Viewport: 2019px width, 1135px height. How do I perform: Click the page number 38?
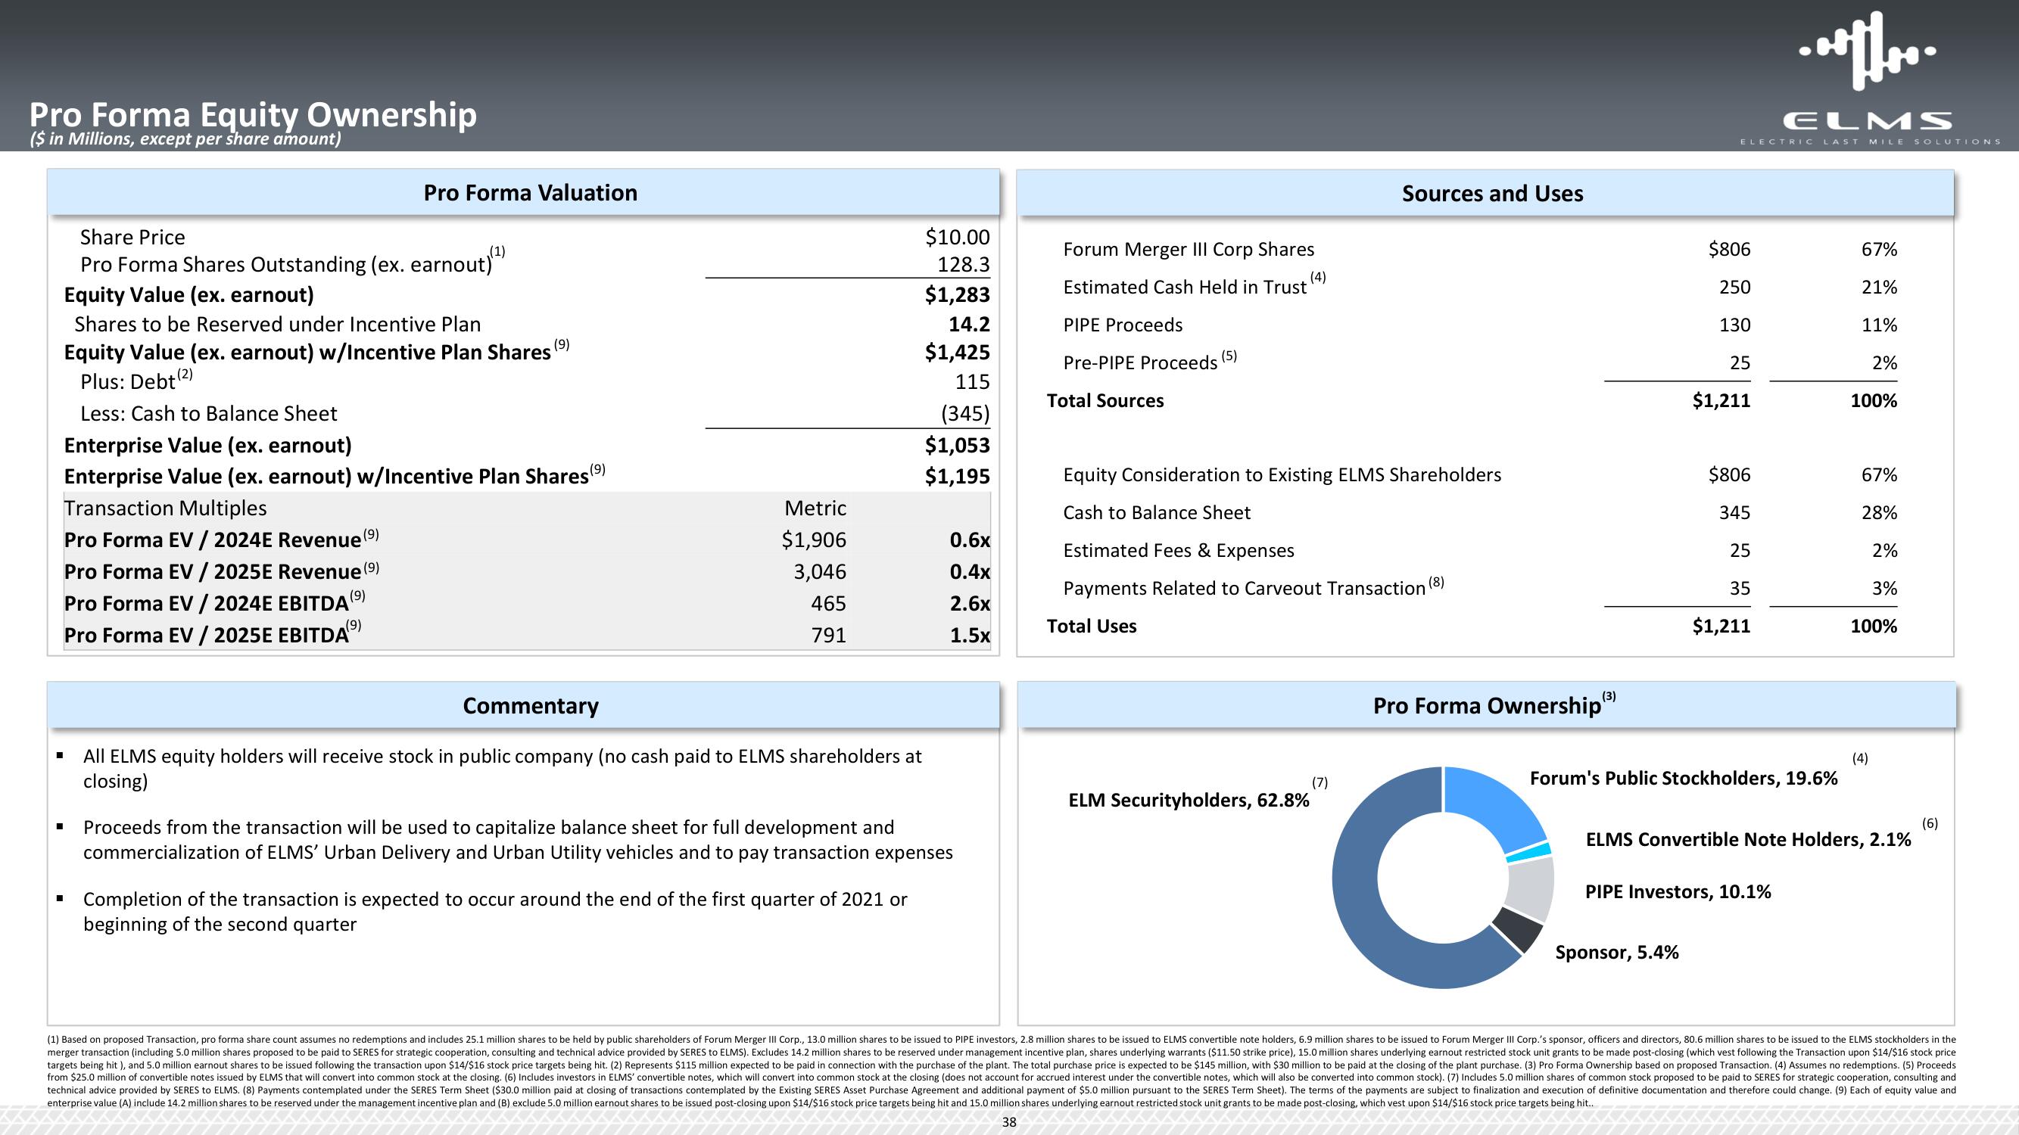pos(1010,1121)
